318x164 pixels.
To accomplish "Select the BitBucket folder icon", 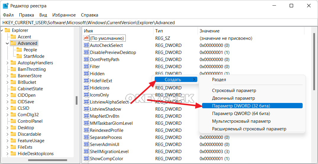I will coord(13,82).
